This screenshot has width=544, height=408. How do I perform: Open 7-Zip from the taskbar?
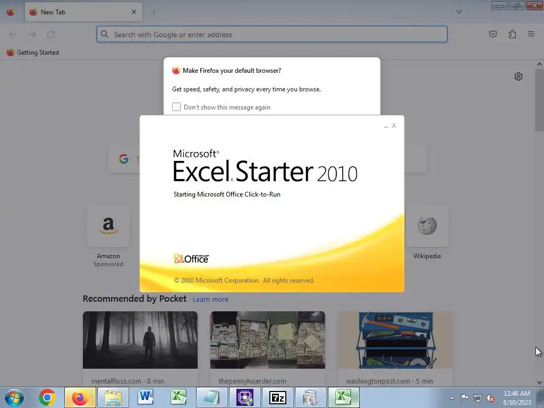(x=277, y=397)
